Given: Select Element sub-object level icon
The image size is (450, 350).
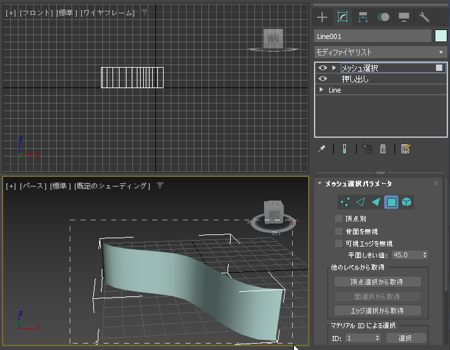Looking at the screenshot, I should click(x=407, y=202).
